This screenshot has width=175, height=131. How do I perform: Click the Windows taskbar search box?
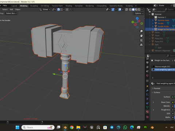pos(38,127)
